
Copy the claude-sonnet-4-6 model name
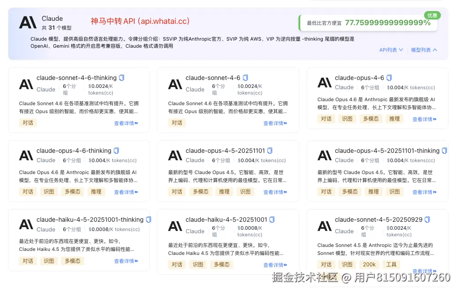point(245,78)
